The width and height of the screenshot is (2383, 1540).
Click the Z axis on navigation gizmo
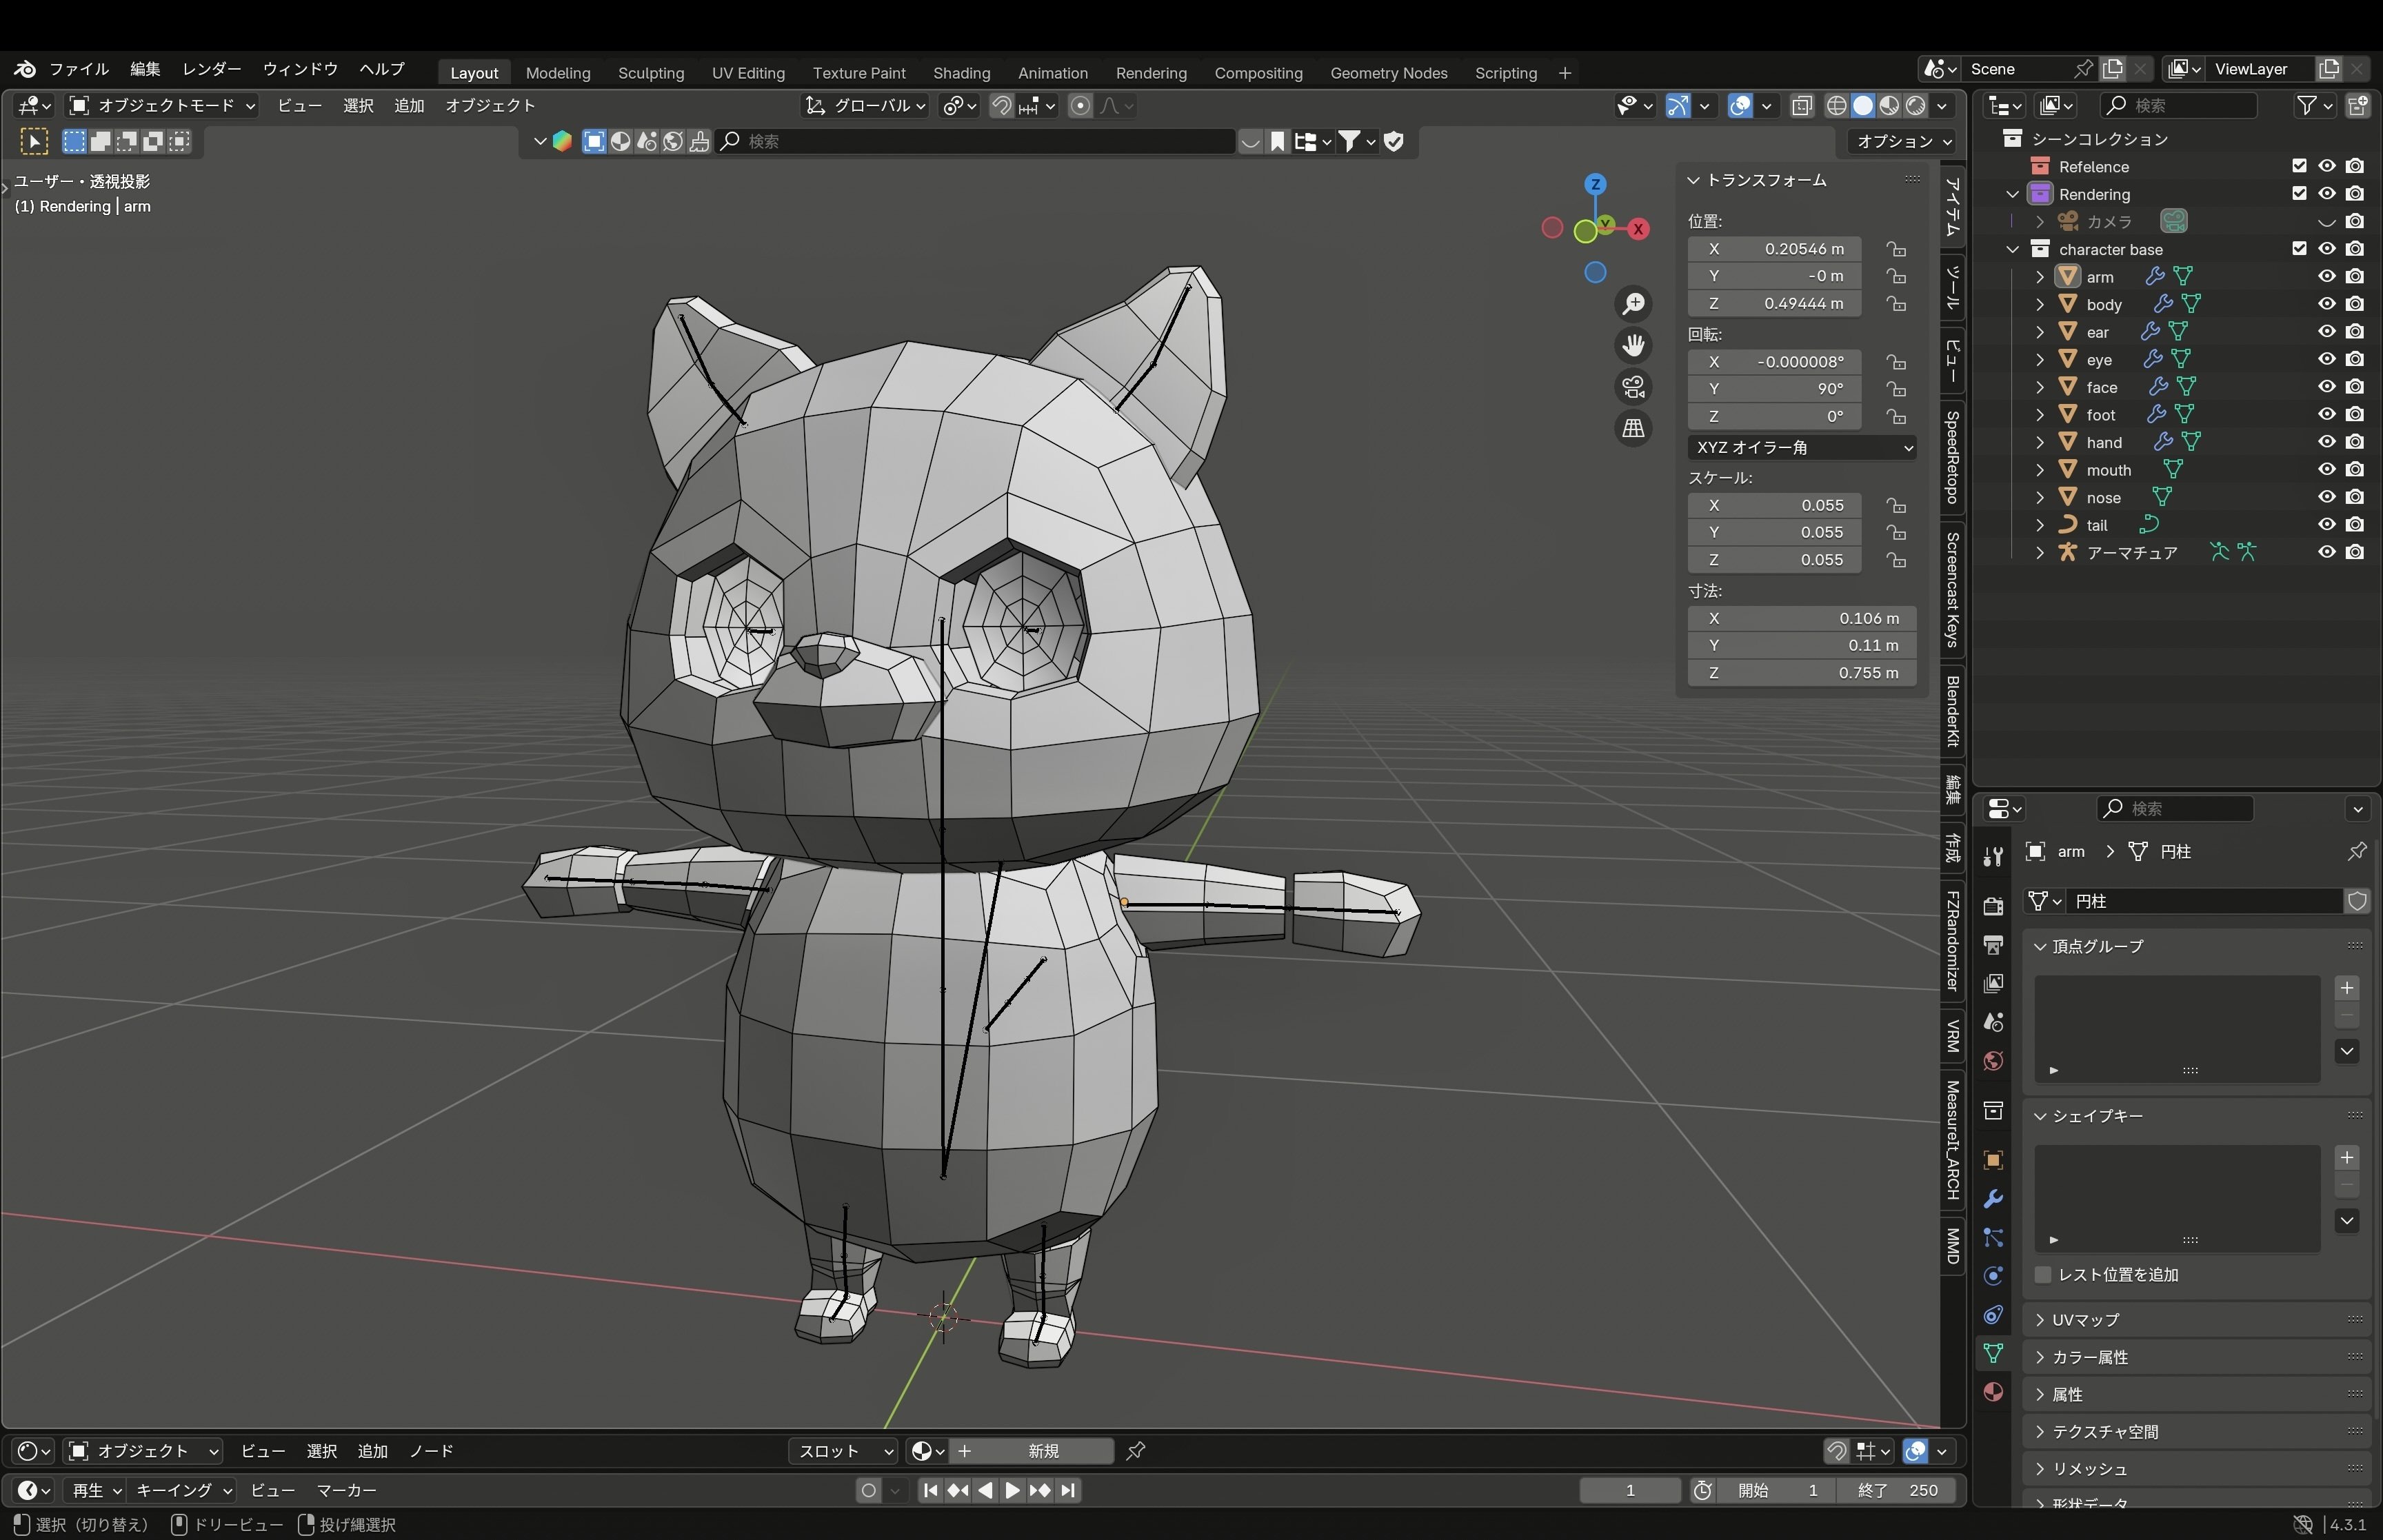(1595, 184)
